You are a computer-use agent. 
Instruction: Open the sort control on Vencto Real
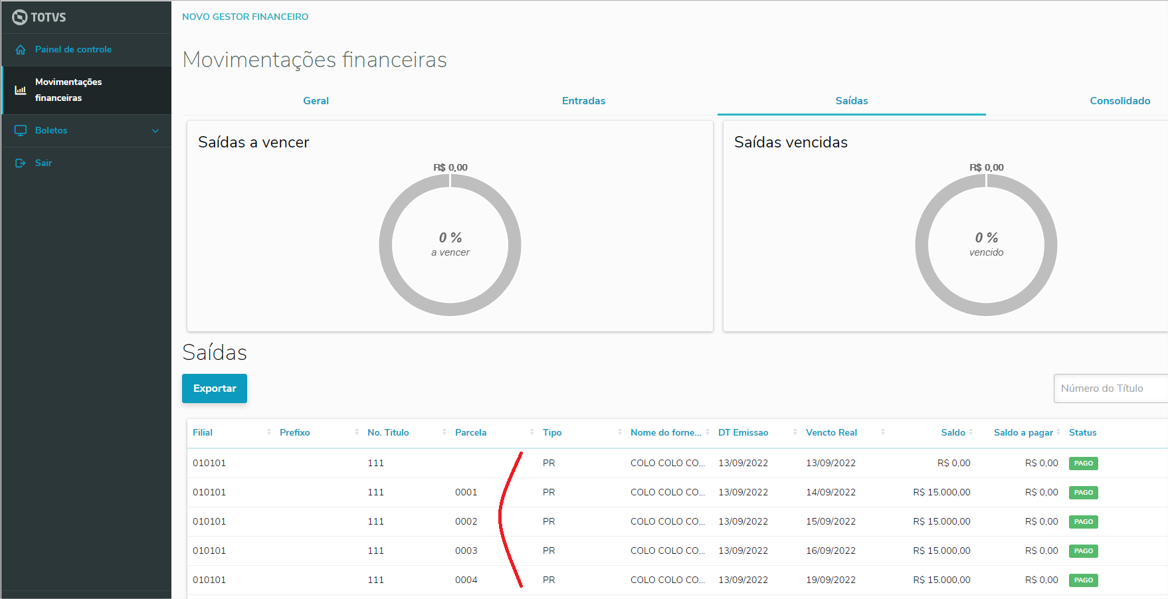pyautogui.click(x=882, y=432)
